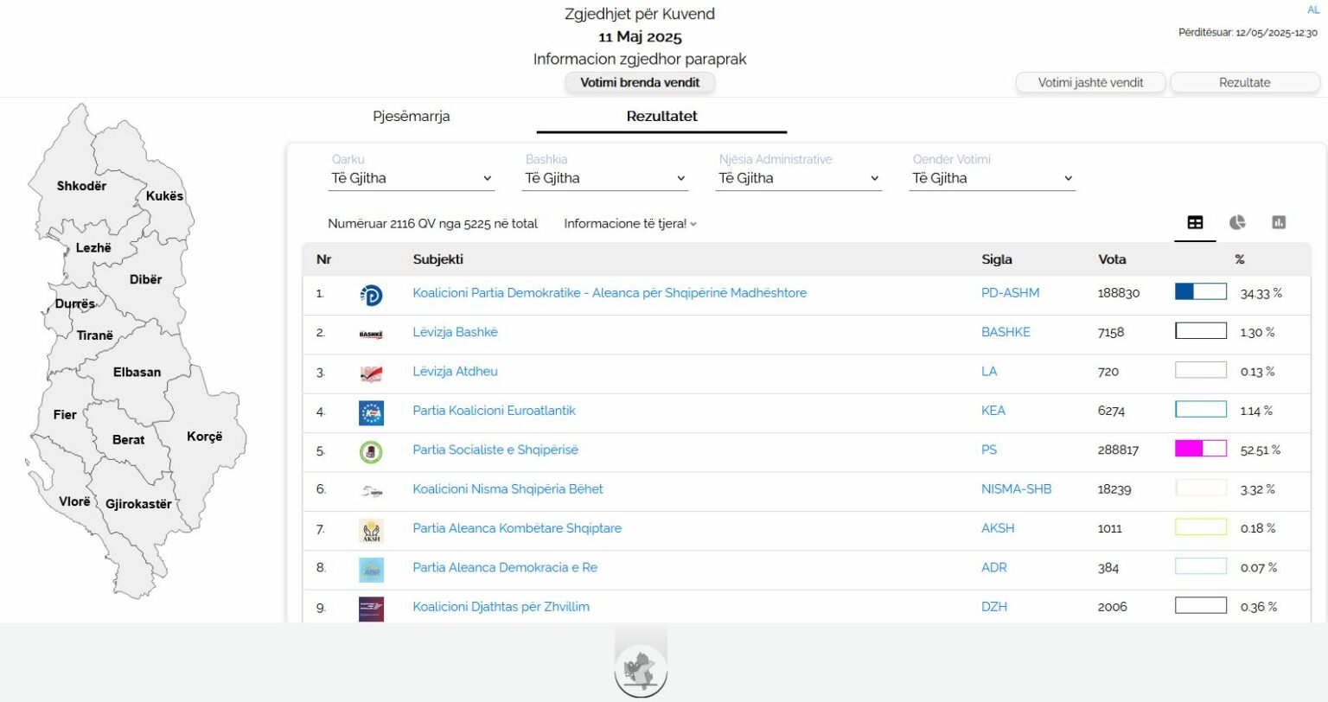Click the election commission emblem at bottom
Screen dimensions: 1328x702
[641, 669]
